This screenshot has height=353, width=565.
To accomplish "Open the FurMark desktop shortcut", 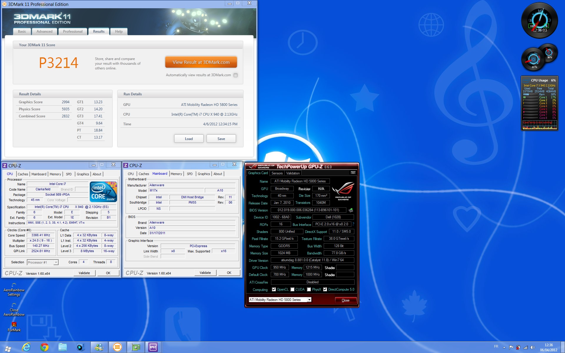I will [14, 327].
